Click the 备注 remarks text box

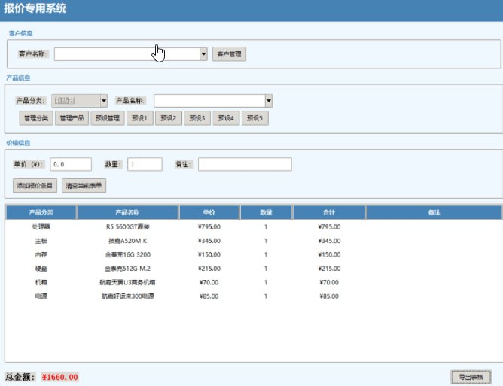tap(245, 164)
